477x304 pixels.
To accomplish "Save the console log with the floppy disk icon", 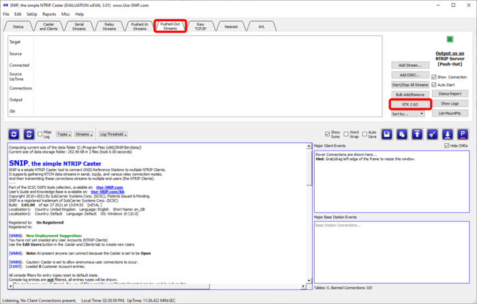I will click(386, 134).
